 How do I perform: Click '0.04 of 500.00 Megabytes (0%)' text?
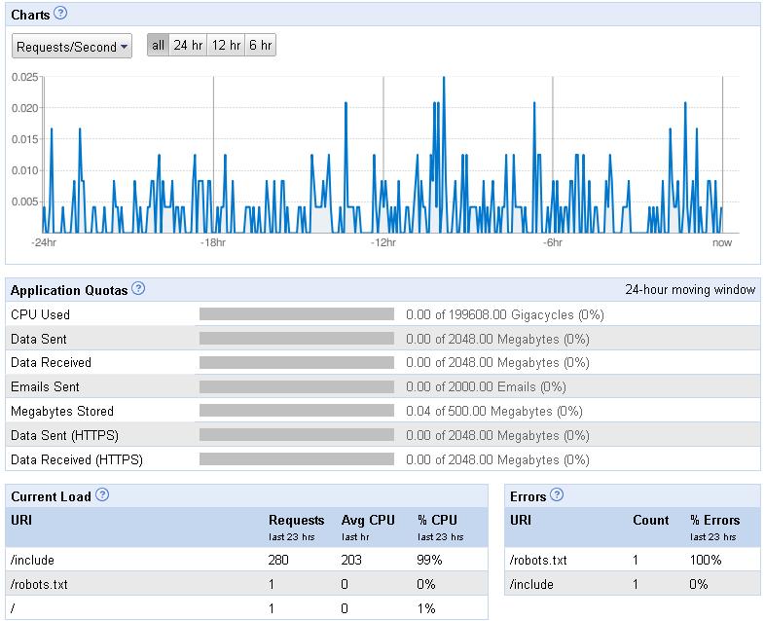494,411
